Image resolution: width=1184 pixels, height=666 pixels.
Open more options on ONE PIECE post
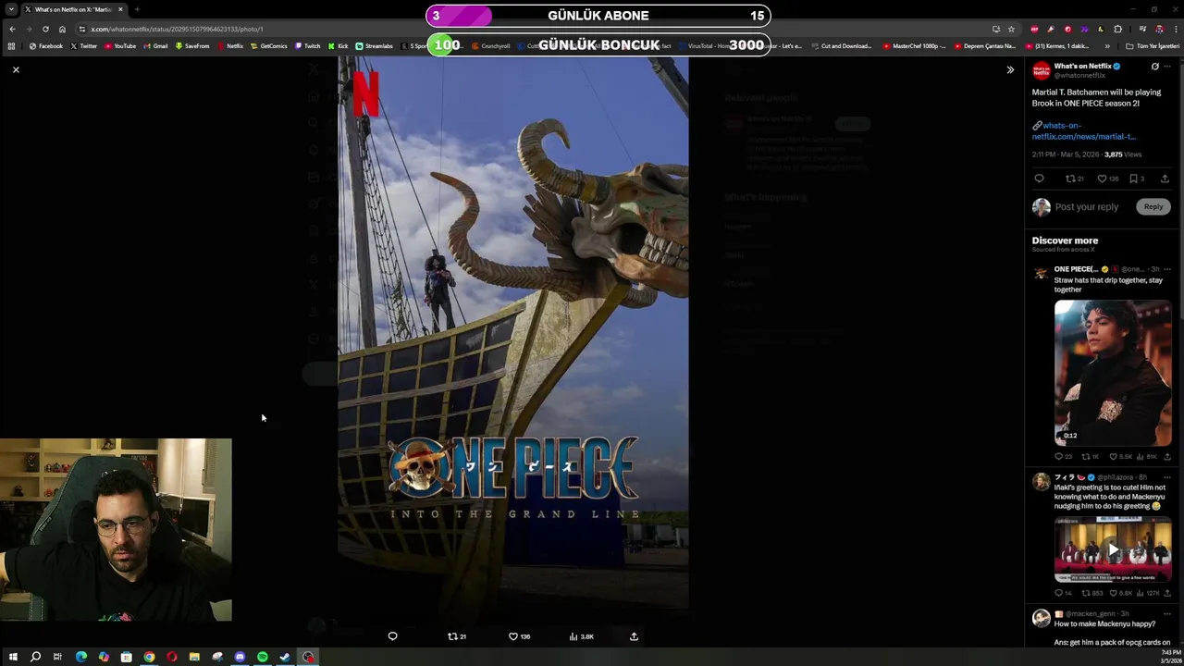click(x=1167, y=269)
